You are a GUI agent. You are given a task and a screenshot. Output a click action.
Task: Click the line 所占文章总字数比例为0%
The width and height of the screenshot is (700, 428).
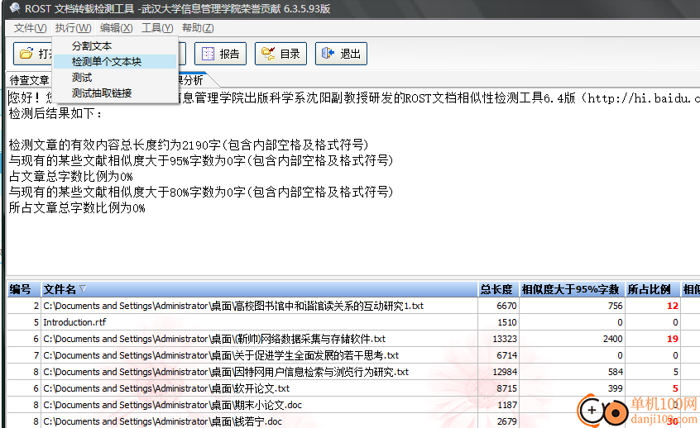(77, 207)
